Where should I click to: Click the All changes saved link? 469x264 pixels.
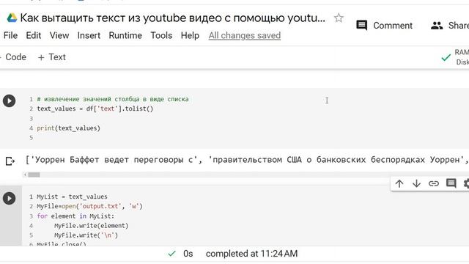[244, 36]
